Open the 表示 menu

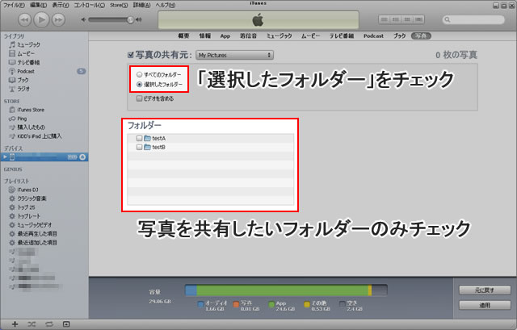(x=61, y=6)
